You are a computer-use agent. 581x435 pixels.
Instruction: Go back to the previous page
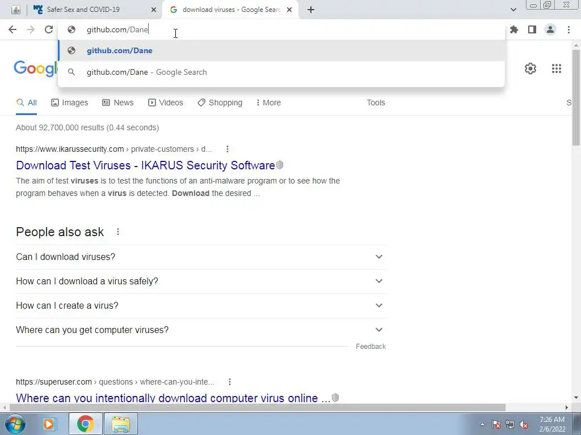point(12,29)
